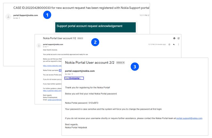The width and height of the screenshot is (212, 138).
Task: Click the reply arrow in email 1/2
Action: 174,44
